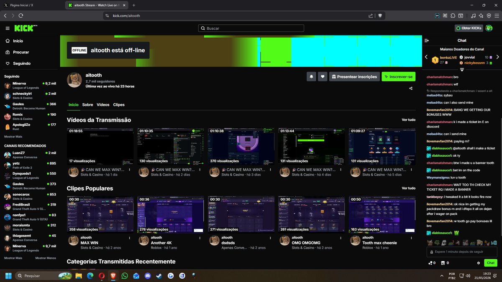
Task: Open chat settings gear icon
Action: tap(479, 263)
